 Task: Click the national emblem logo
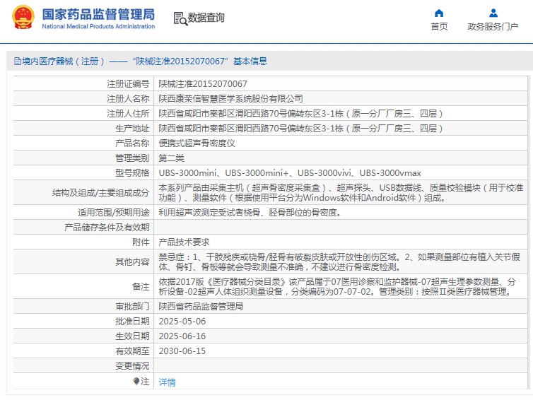23,18
